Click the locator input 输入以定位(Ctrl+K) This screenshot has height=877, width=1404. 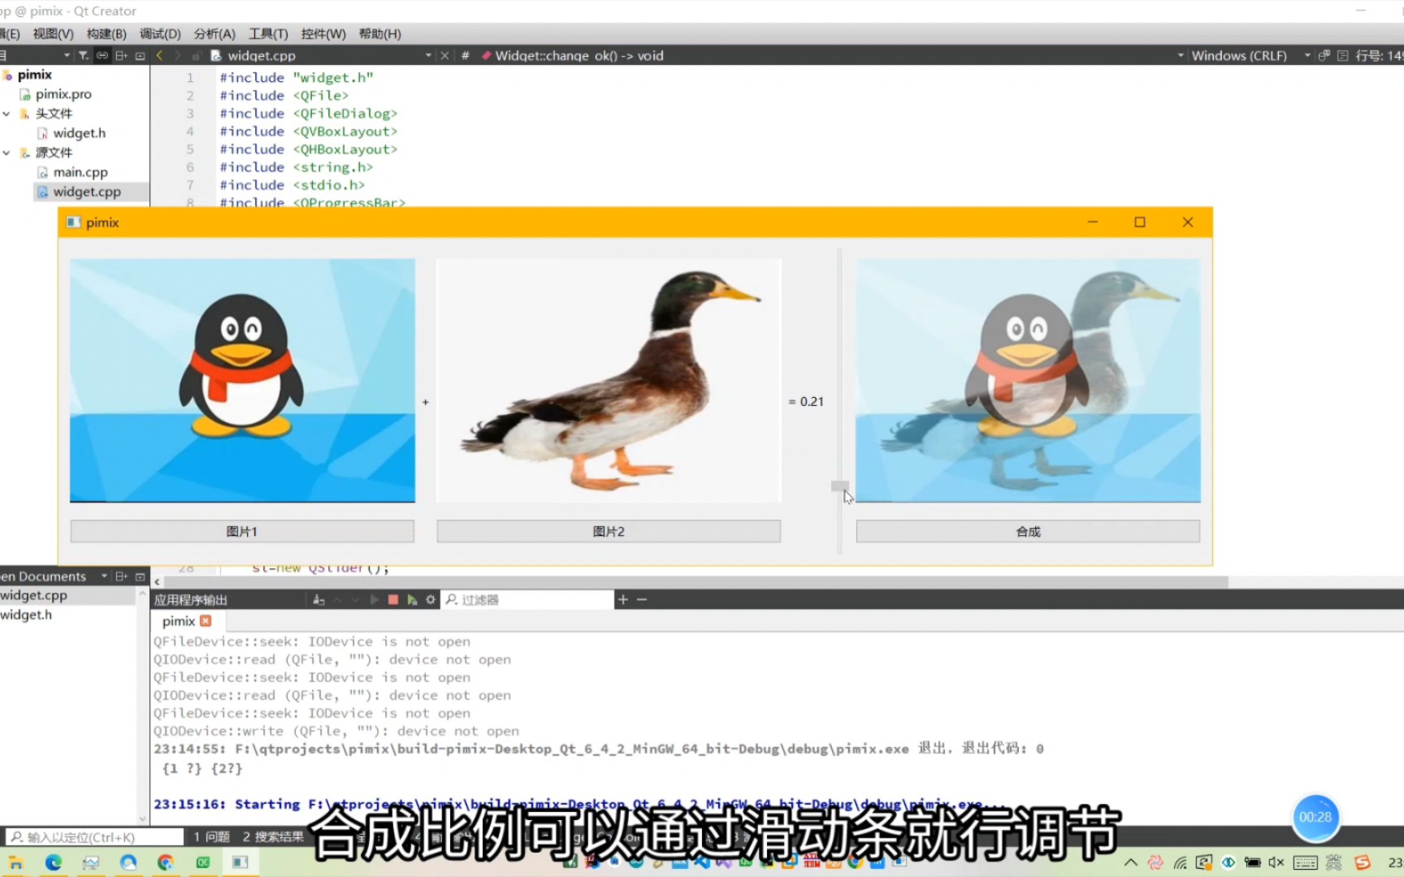click(x=94, y=836)
